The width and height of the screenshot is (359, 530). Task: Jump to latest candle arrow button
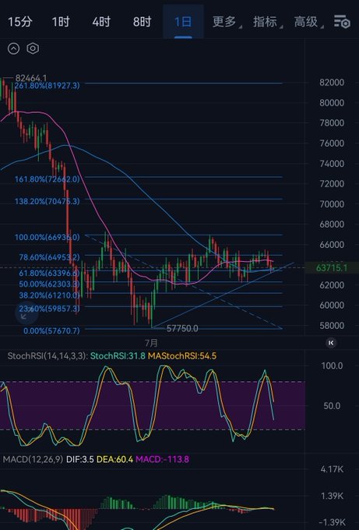[x=331, y=343]
